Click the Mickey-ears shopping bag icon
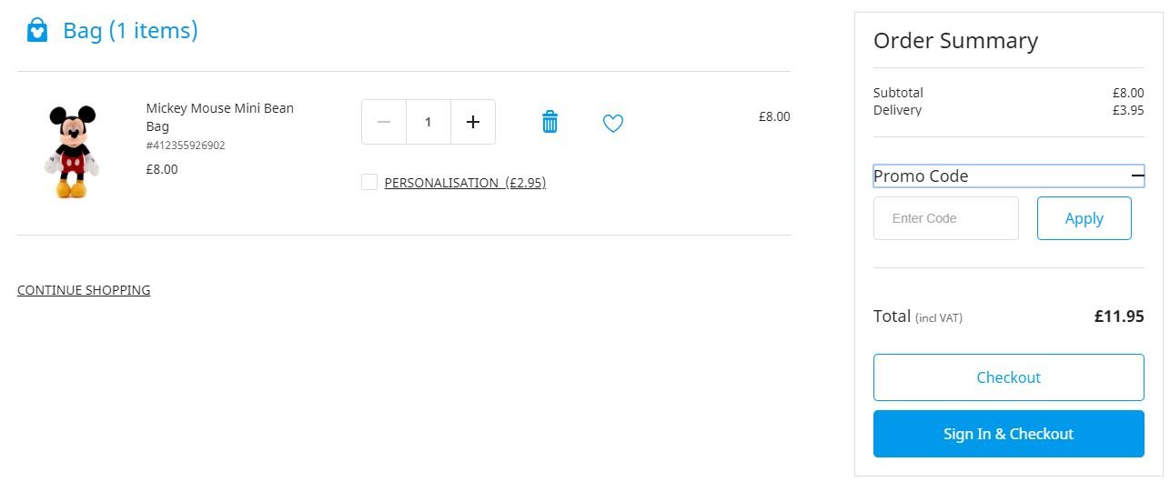 click(x=36, y=30)
